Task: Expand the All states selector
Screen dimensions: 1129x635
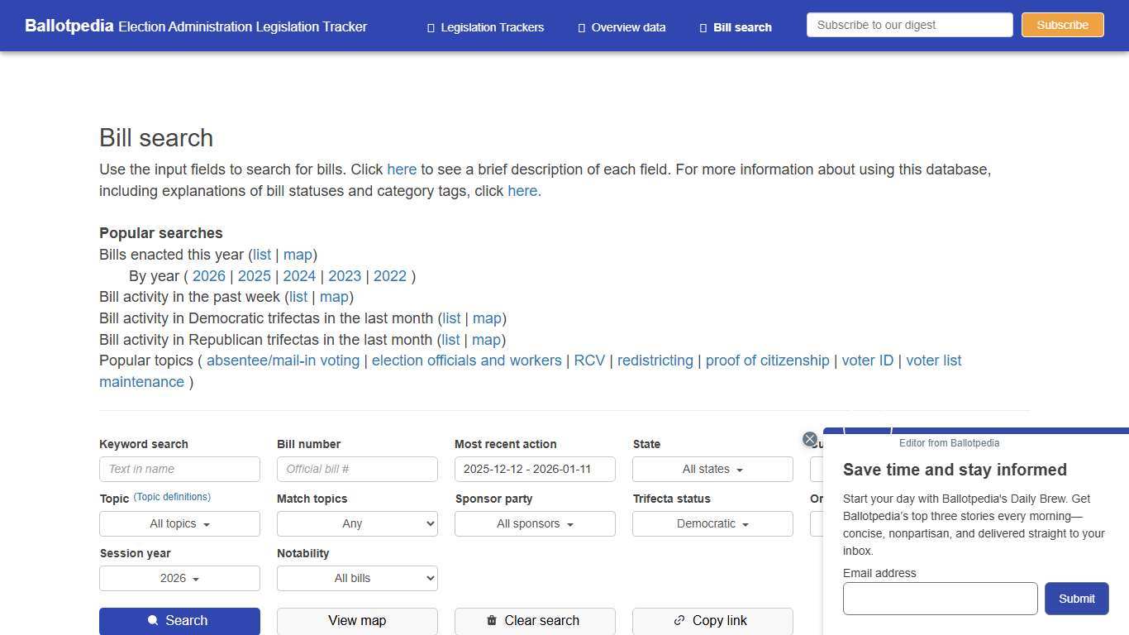Action: click(x=712, y=469)
